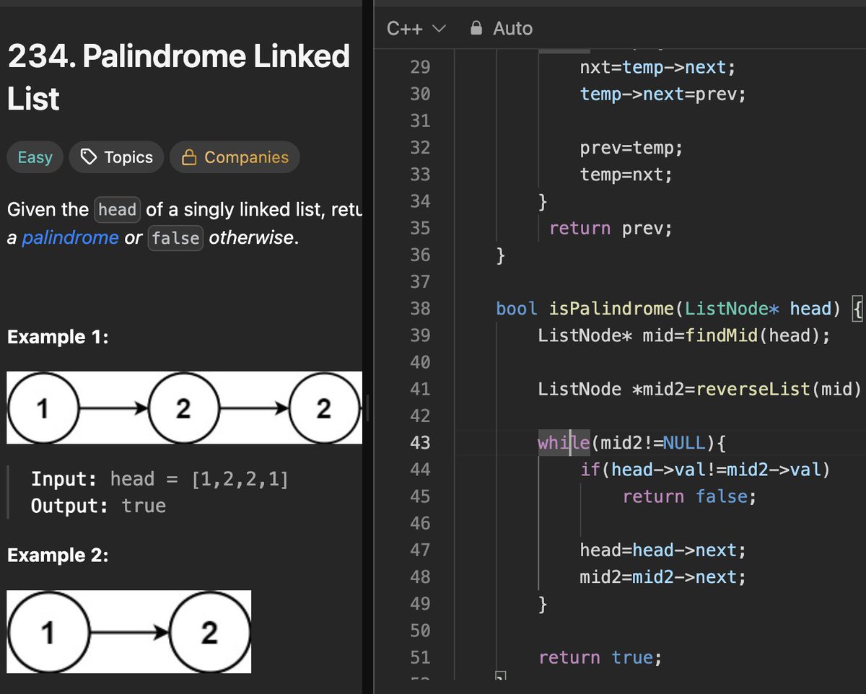
Task: Click the code line temp->next=prev;
Action: (x=662, y=95)
